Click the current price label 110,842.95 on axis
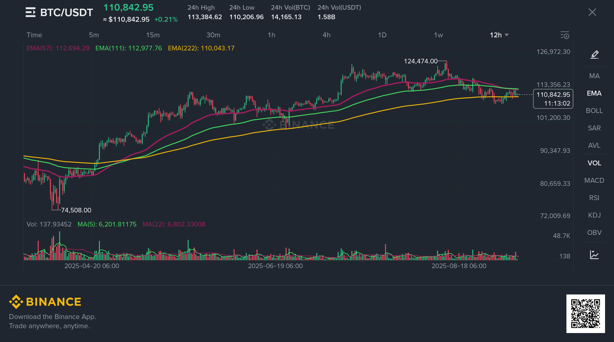614x342 pixels. (553, 95)
